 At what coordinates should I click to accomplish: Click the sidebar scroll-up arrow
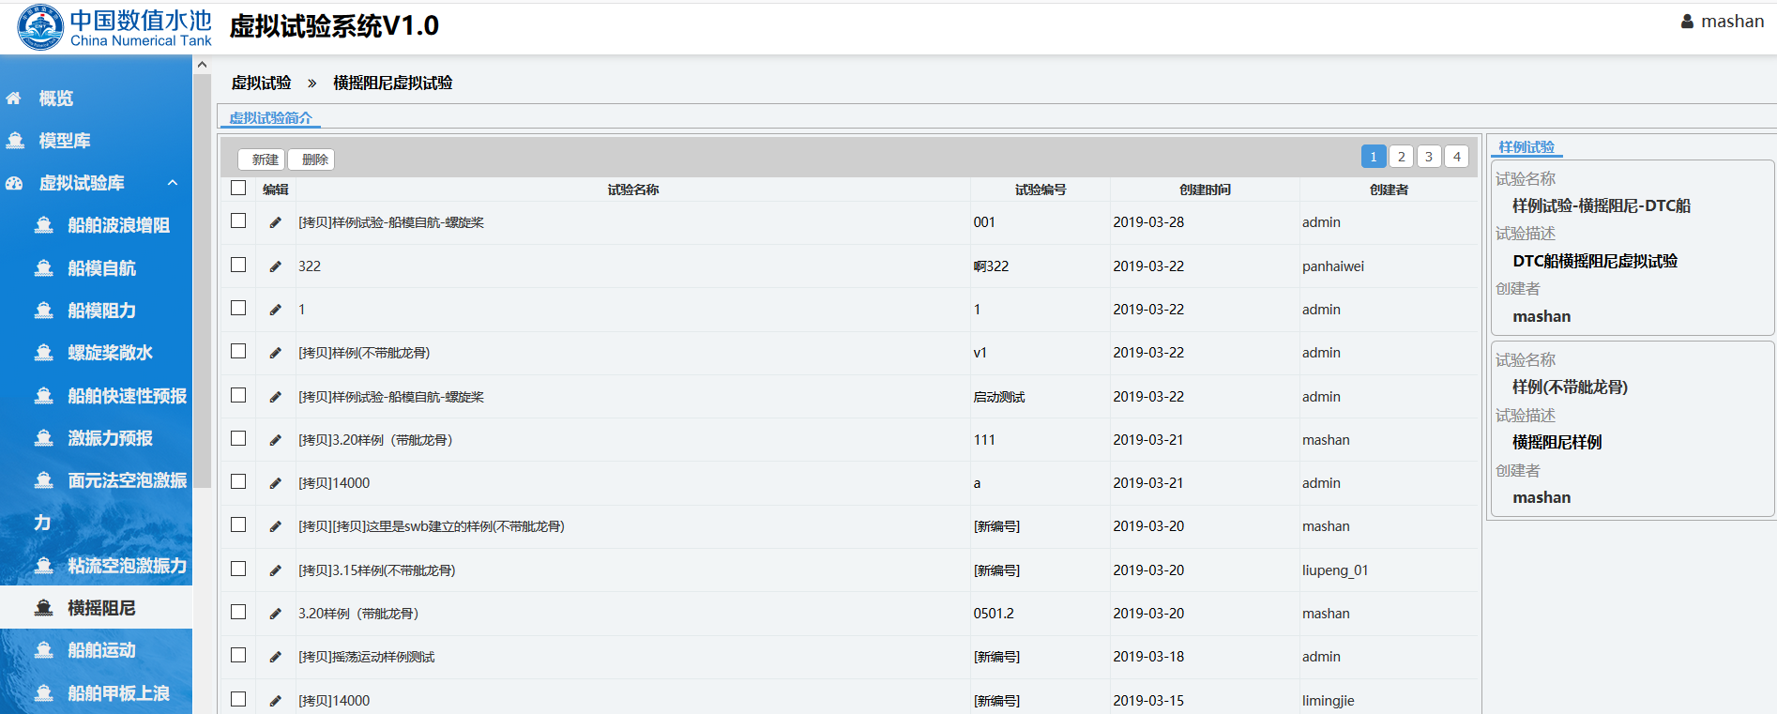coord(202,65)
